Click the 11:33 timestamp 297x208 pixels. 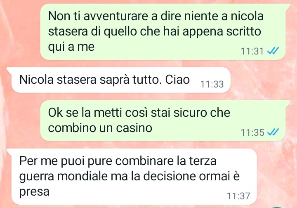click(x=212, y=84)
